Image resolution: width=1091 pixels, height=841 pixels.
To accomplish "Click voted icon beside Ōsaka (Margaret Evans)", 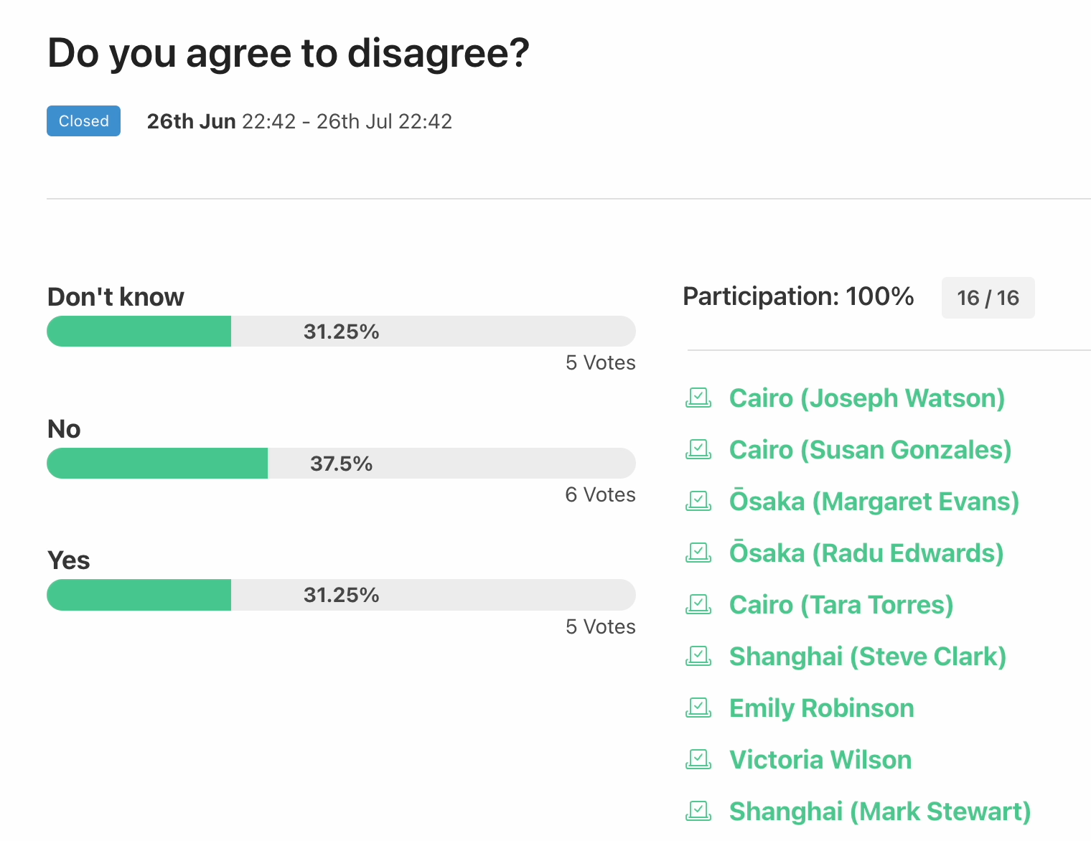I will (x=698, y=502).
